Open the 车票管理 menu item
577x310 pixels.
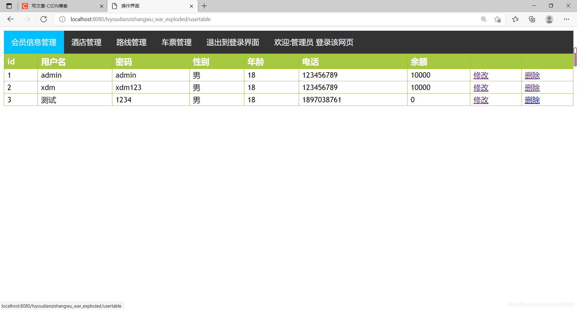pyautogui.click(x=177, y=42)
